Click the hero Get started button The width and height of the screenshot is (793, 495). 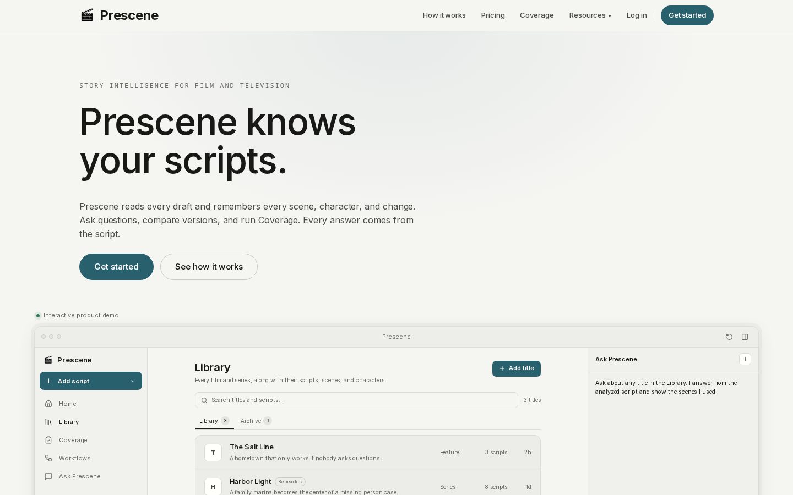116,267
